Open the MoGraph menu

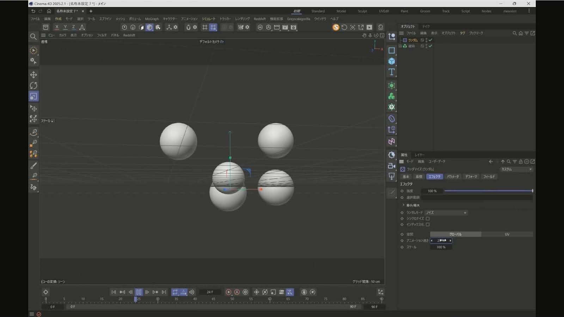pos(152,19)
